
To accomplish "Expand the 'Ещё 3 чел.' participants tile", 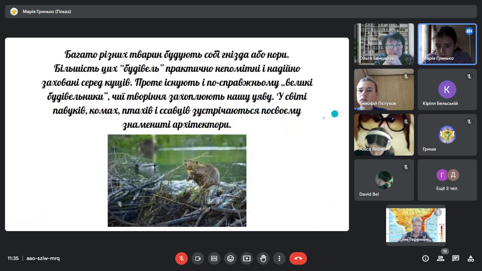I will point(447,180).
